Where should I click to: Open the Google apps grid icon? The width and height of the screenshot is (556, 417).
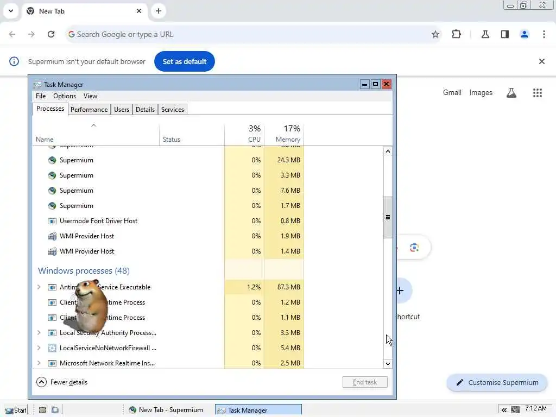pyautogui.click(x=537, y=93)
